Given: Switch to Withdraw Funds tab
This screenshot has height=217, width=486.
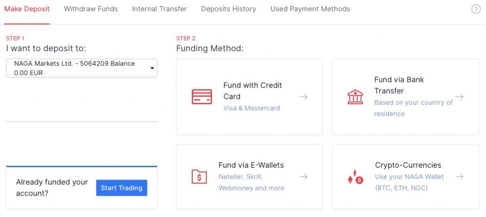Looking at the screenshot, I should pyautogui.click(x=91, y=9).
